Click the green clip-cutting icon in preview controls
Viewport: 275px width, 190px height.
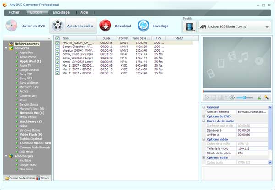coord(259,98)
